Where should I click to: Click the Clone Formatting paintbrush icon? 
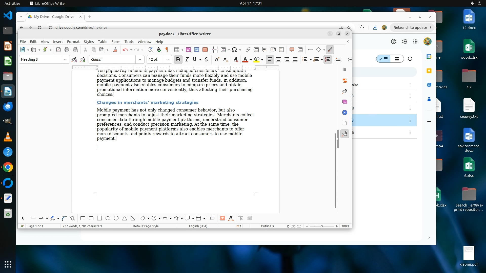(x=115, y=50)
